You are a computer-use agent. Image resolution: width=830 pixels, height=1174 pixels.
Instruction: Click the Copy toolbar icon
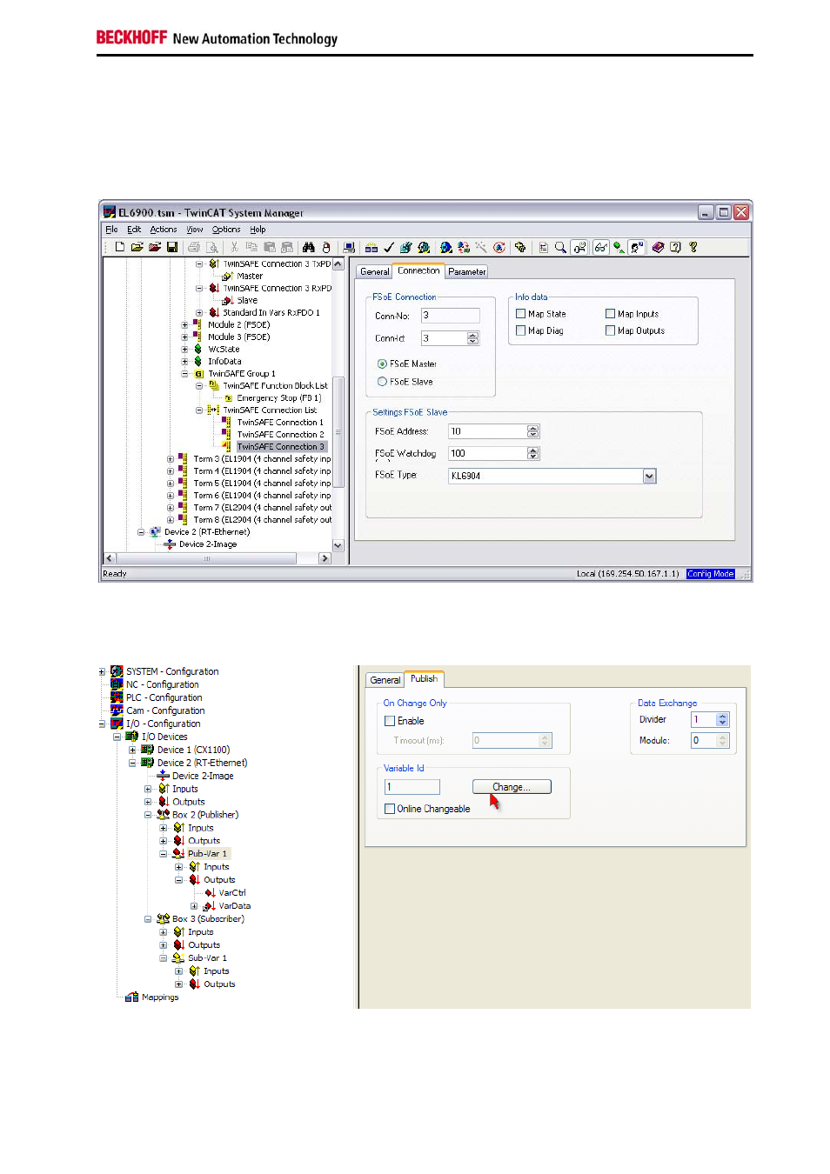(x=251, y=247)
